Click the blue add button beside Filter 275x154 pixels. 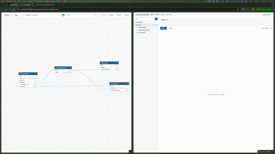[156, 19]
